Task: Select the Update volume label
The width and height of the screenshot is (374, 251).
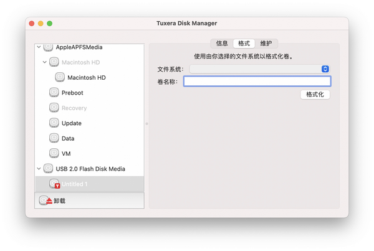Action: coord(72,123)
